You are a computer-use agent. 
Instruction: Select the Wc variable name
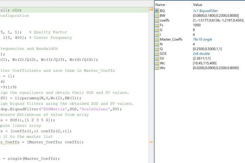click(x=163, y=63)
